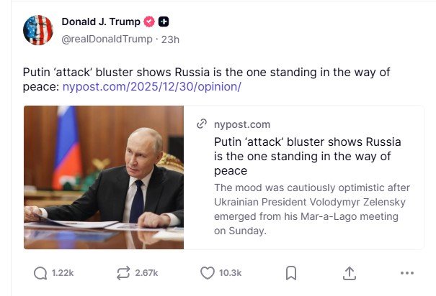Click the link card headline about Putin
The image size is (436, 296).
coord(307,156)
